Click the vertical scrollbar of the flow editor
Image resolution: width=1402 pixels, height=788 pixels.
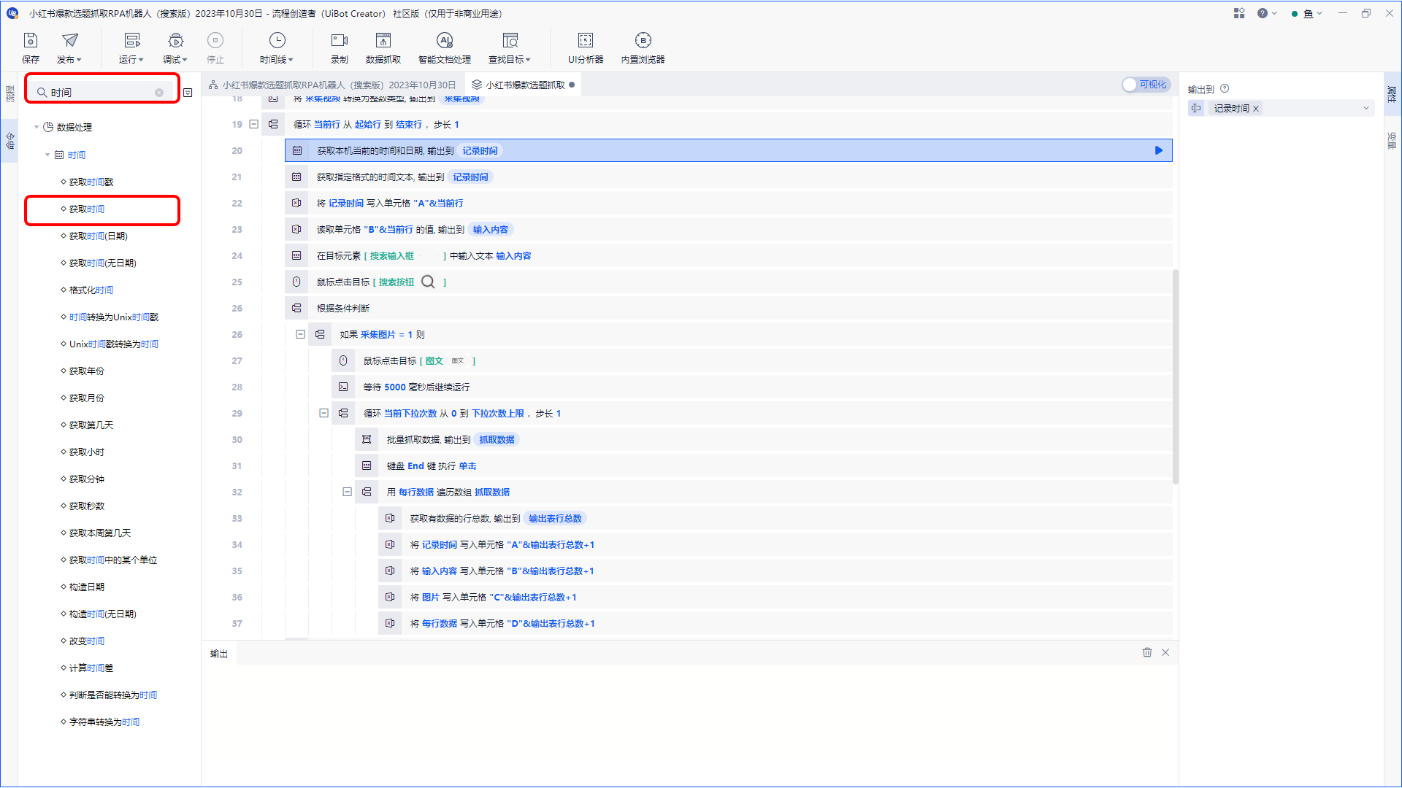[x=1175, y=376]
